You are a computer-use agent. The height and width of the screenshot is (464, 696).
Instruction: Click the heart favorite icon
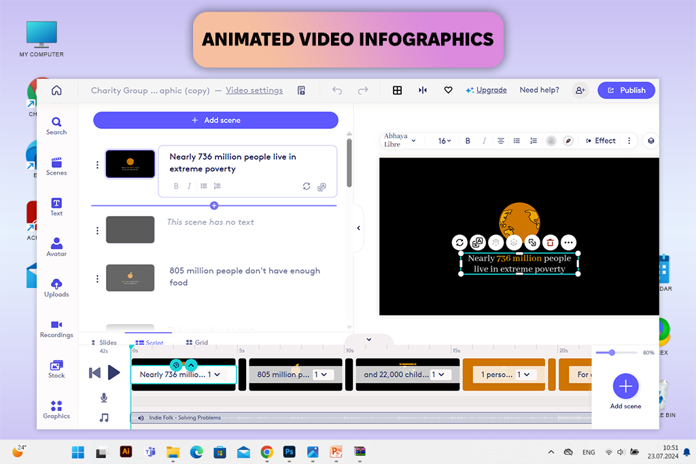coord(448,90)
